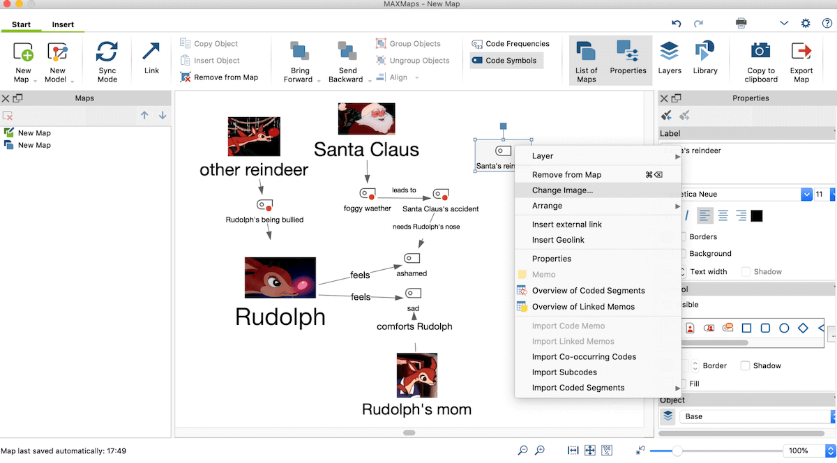The width and height of the screenshot is (837, 463).
Task: Open the Base layer dropdown
Action: coord(833,416)
